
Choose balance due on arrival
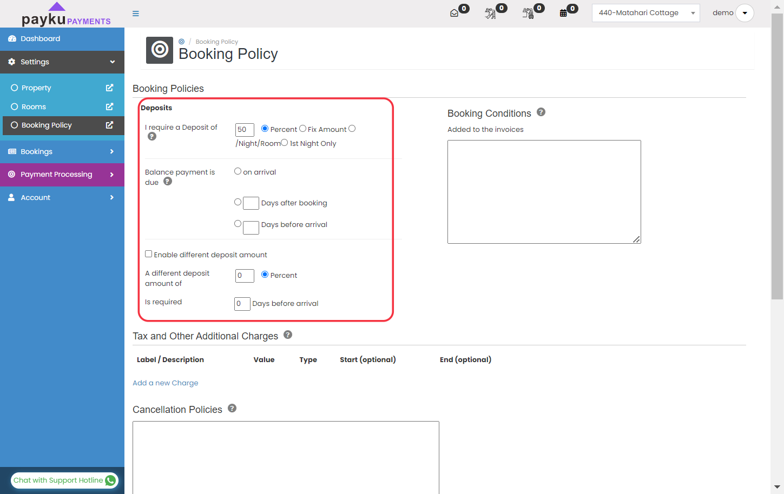(x=238, y=171)
